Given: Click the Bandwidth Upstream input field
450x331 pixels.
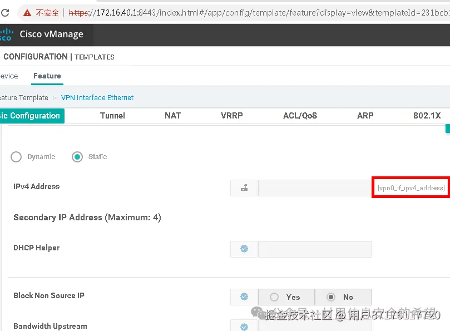Looking at the screenshot, I should 315,325.
